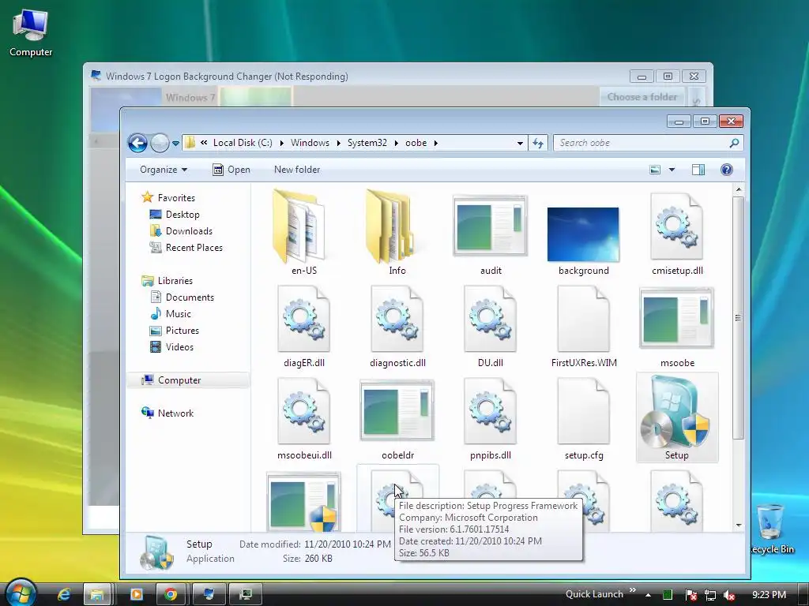
Task: Click the file list scroll up arrow
Action: tap(739, 189)
